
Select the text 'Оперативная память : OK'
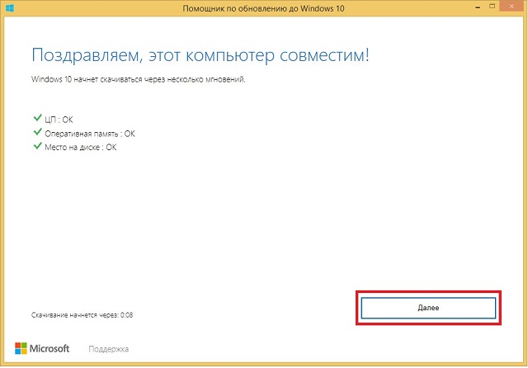90,134
